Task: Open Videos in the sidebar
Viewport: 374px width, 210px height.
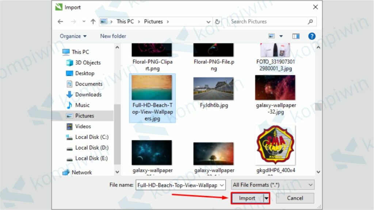Action: [x=83, y=127]
